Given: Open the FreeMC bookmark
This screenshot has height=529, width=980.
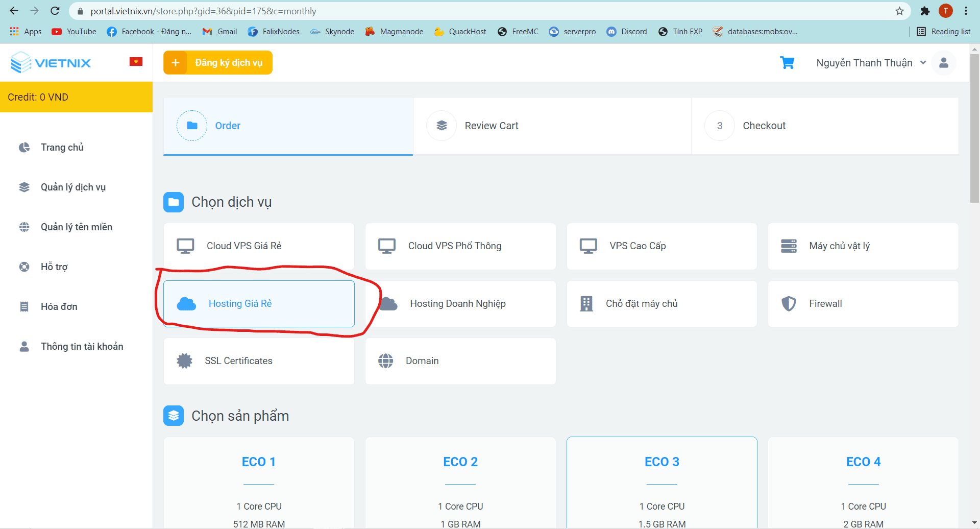Looking at the screenshot, I should (x=518, y=32).
